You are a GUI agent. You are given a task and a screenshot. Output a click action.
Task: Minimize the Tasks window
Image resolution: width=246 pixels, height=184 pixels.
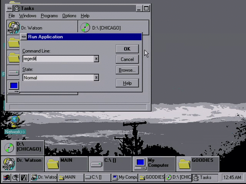[139, 8]
